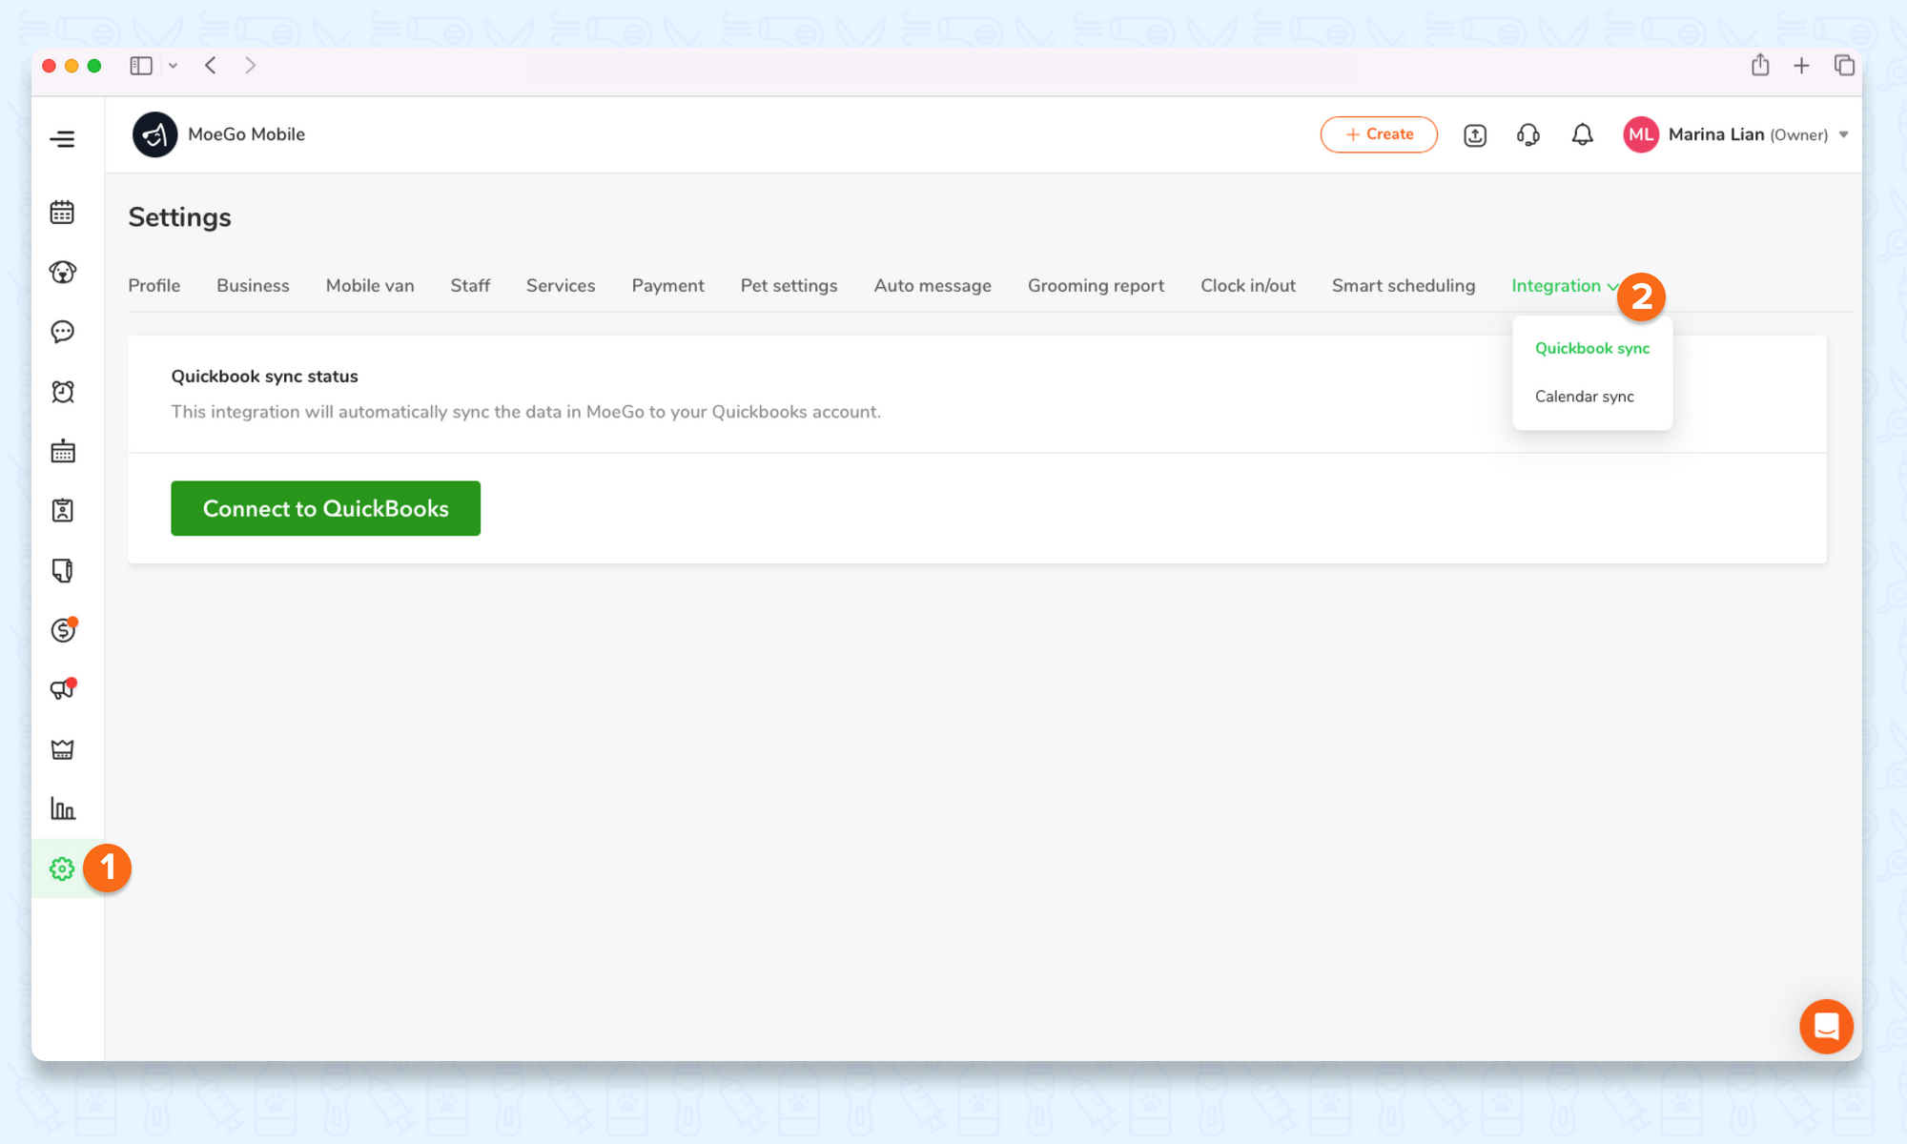Viewport: 1907px width, 1144px height.
Task: Open the agreement document sidebar icon
Action: pyautogui.click(x=62, y=570)
